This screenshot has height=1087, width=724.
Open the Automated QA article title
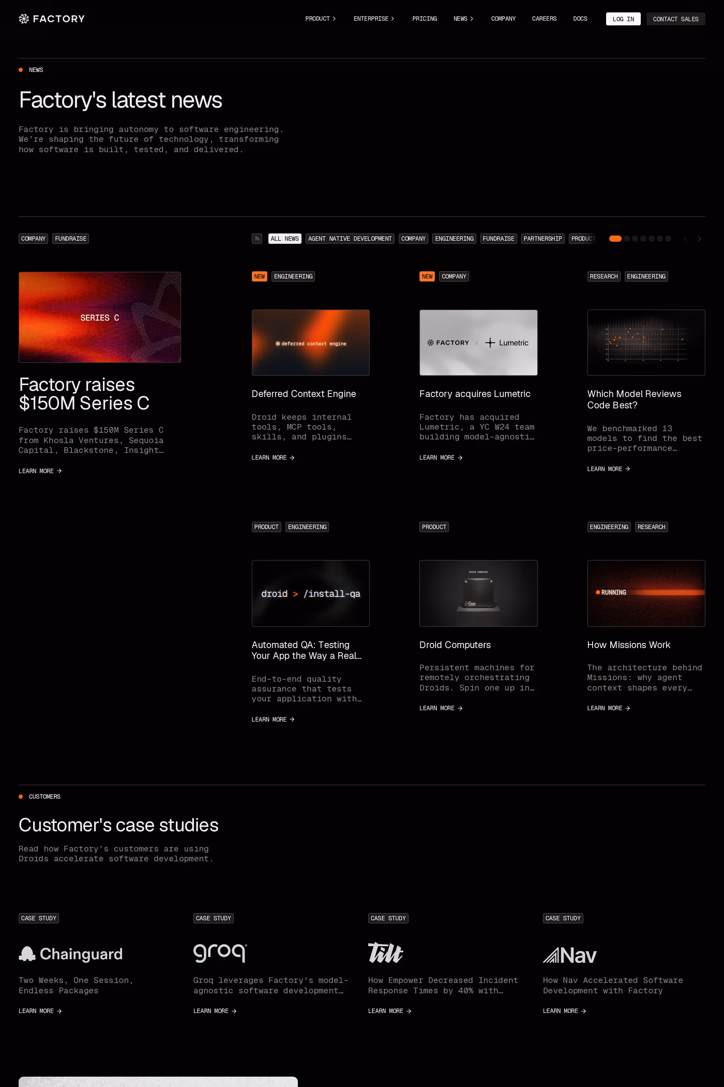307,650
